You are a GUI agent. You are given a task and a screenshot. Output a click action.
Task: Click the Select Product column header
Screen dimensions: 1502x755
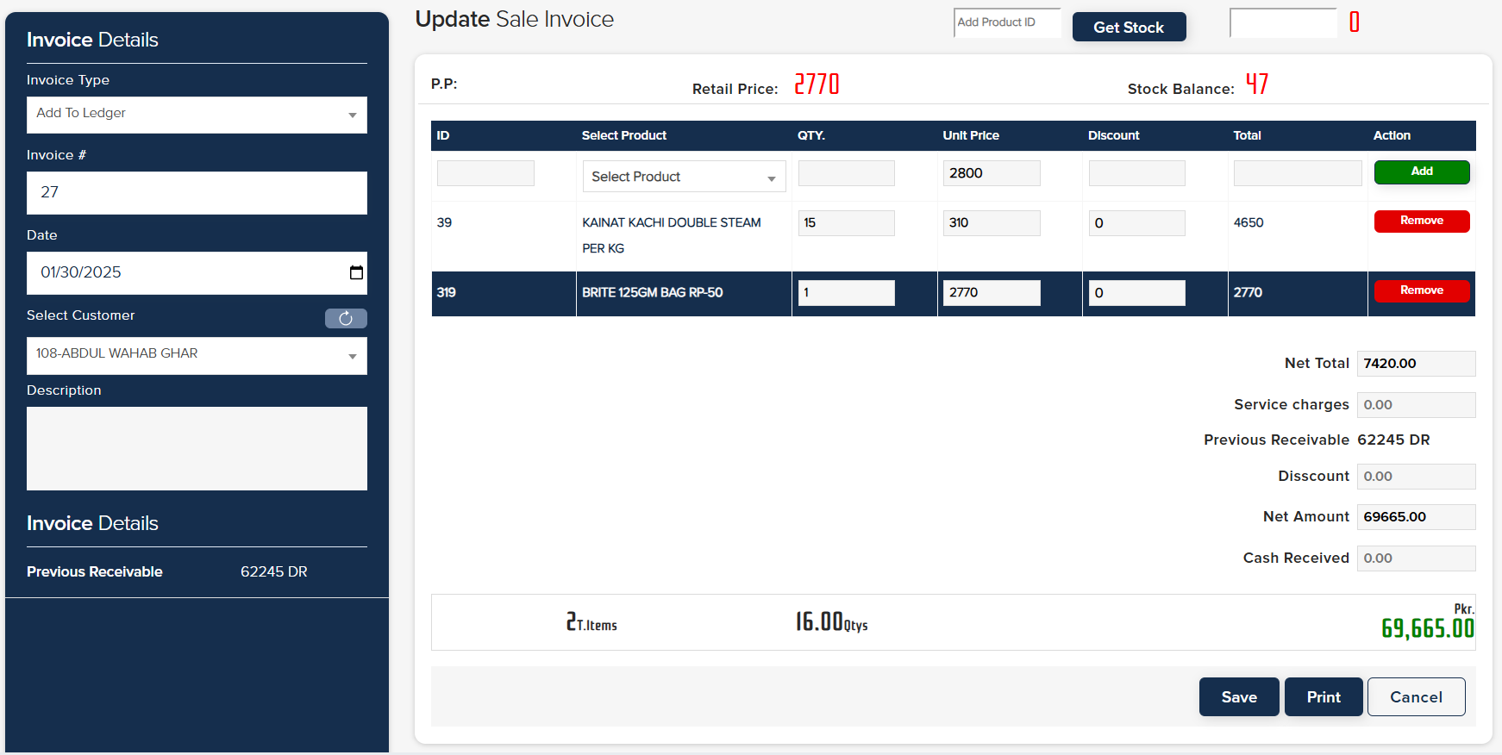tap(624, 135)
